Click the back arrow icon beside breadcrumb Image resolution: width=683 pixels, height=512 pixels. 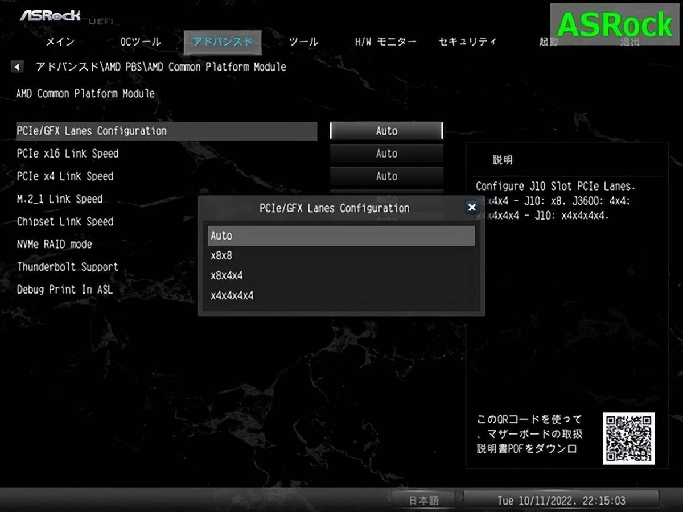click(x=17, y=67)
